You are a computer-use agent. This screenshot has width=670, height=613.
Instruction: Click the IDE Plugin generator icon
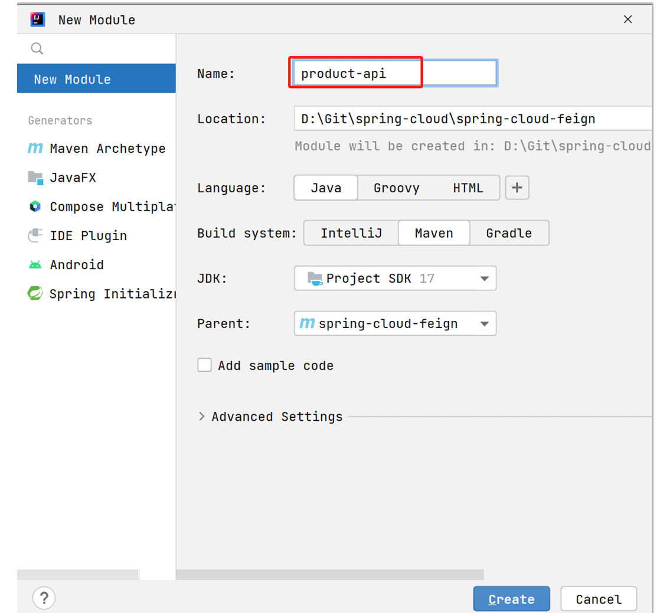pyautogui.click(x=35, y=235)
